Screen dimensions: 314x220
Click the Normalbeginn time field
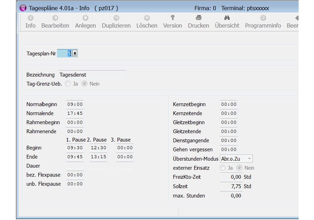[75, 104]
